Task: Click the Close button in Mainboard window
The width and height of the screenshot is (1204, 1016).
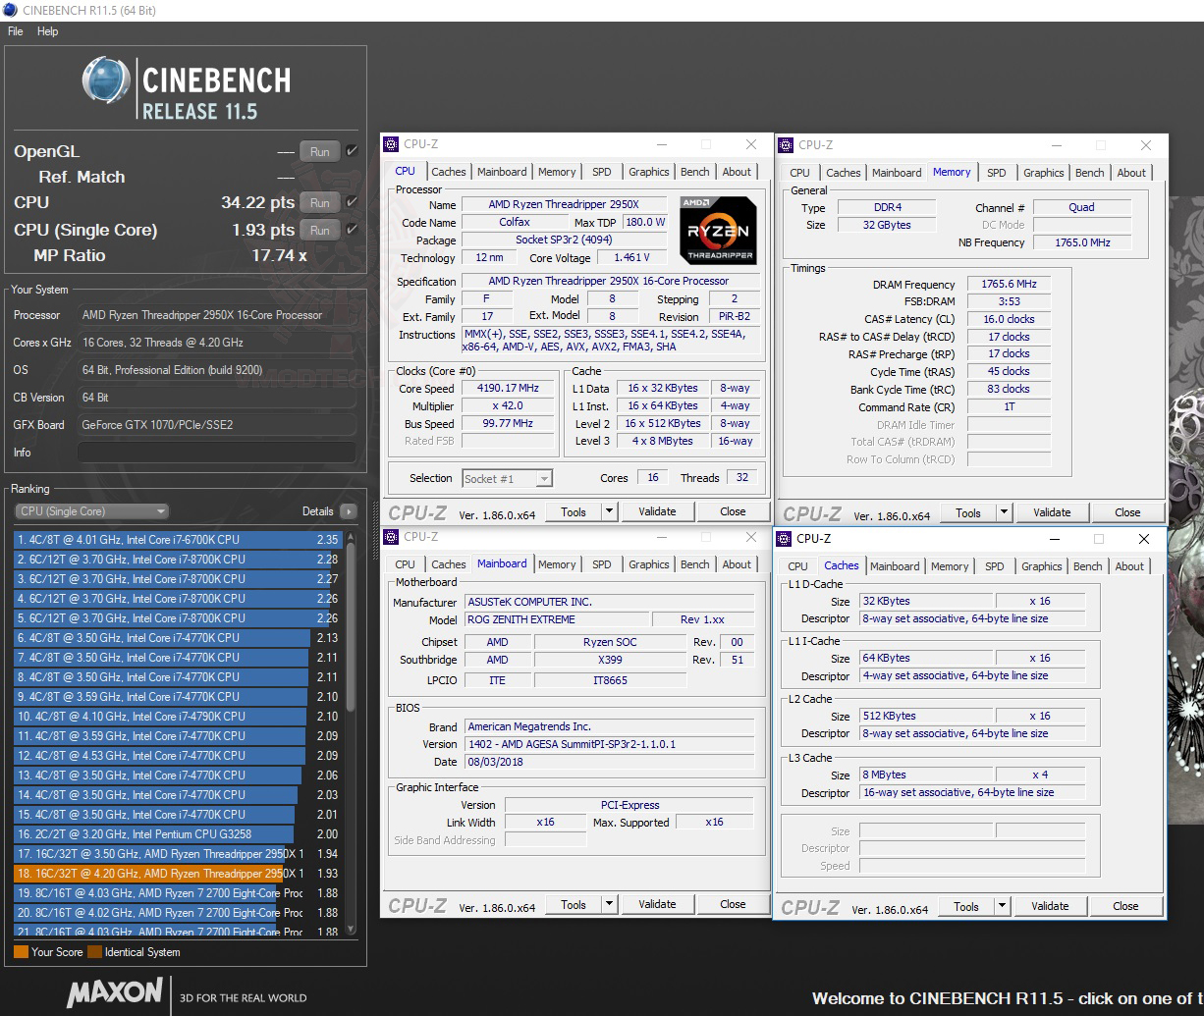Action: tap(733, 904)
